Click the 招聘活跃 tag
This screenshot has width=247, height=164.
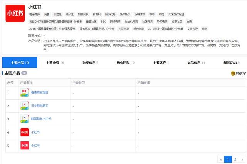point(140,15)
